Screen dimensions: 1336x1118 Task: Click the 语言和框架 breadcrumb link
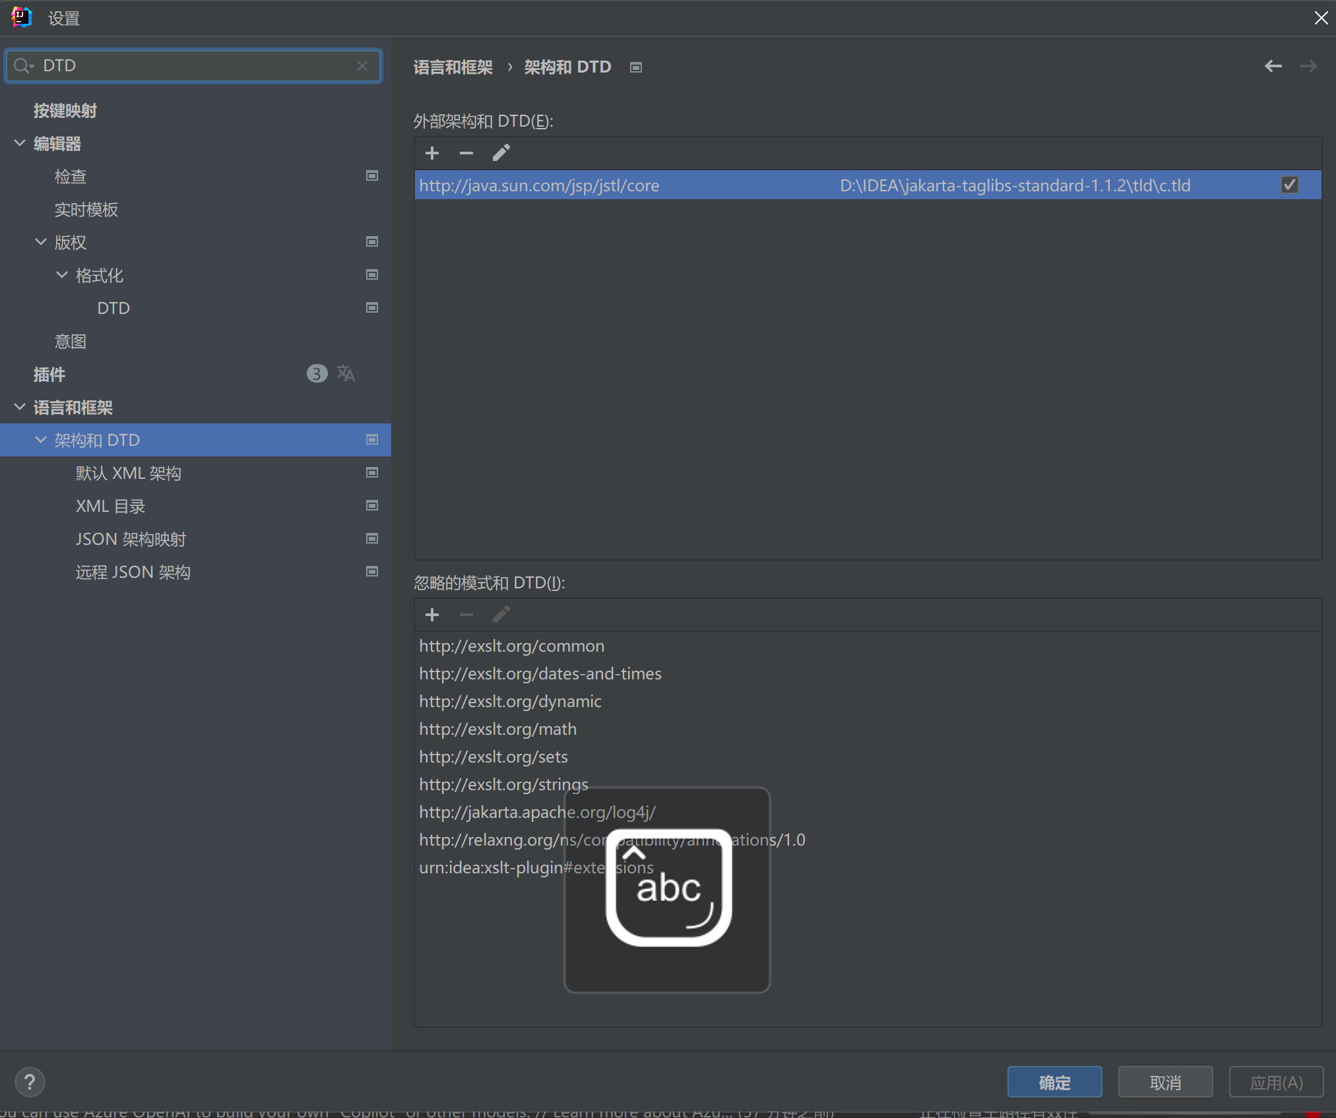[x=453, y=67]
